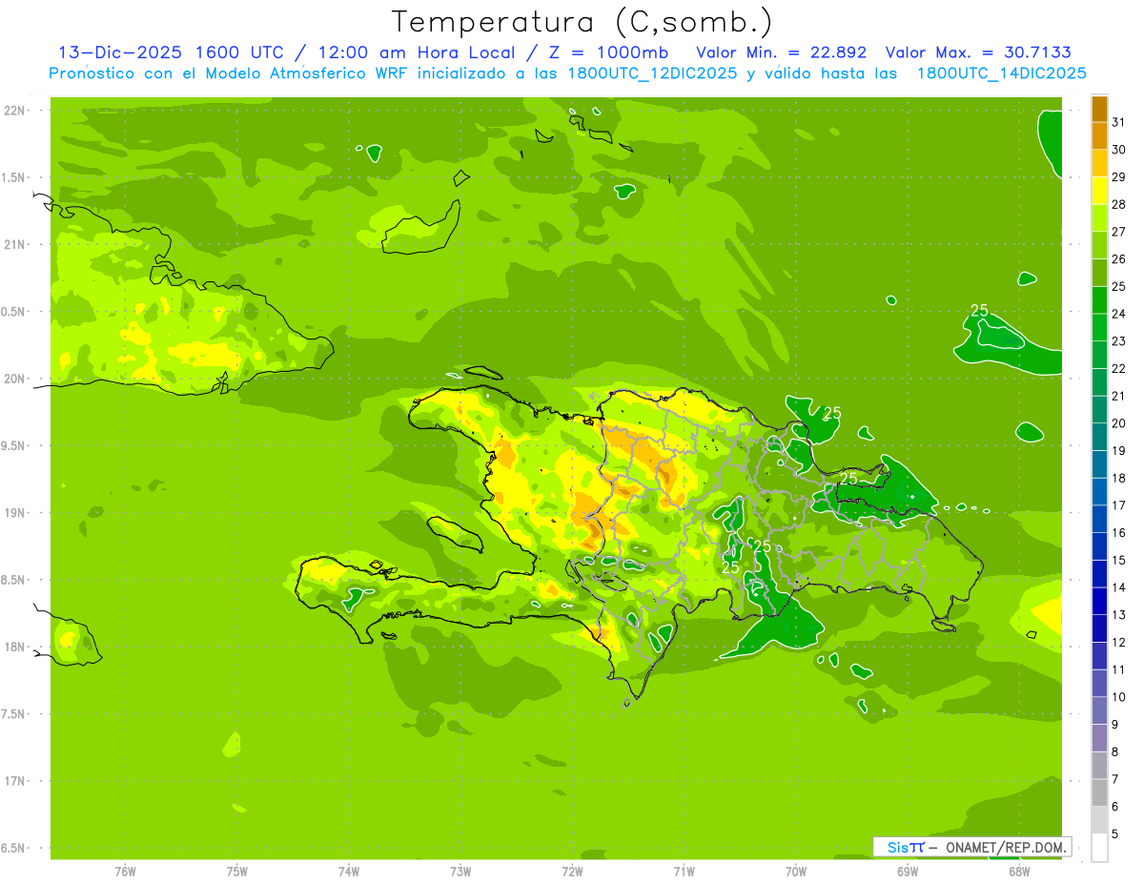Click the 69W longitude axis label

click(908, 871)
